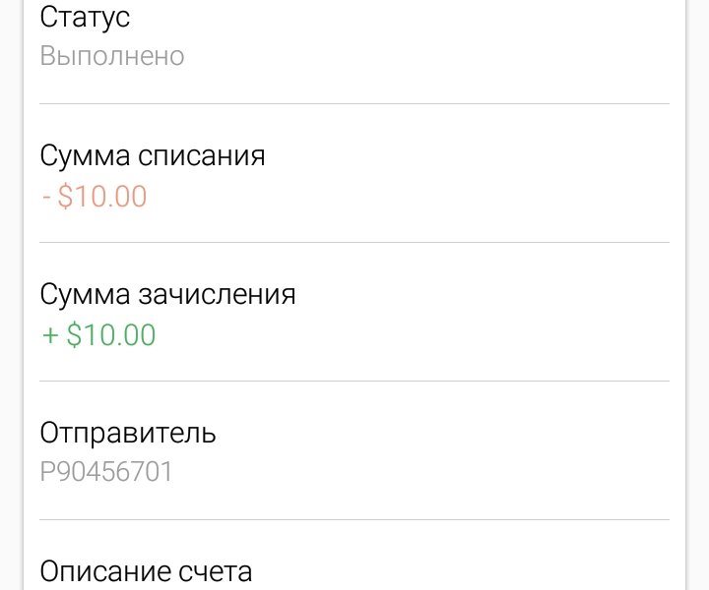Click the divider below the credit amount
The width and height of the screenshot is (709, 590).
click(x=354, y=381)
